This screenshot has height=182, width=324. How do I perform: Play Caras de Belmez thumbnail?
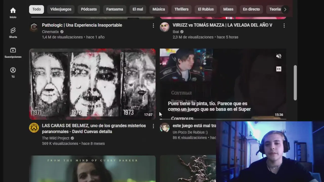pos(92,84)
